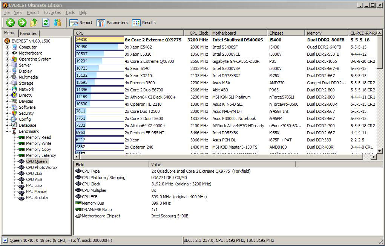Open the Help menu
Screen dimensions: 385x246
(x=83, y=12)
